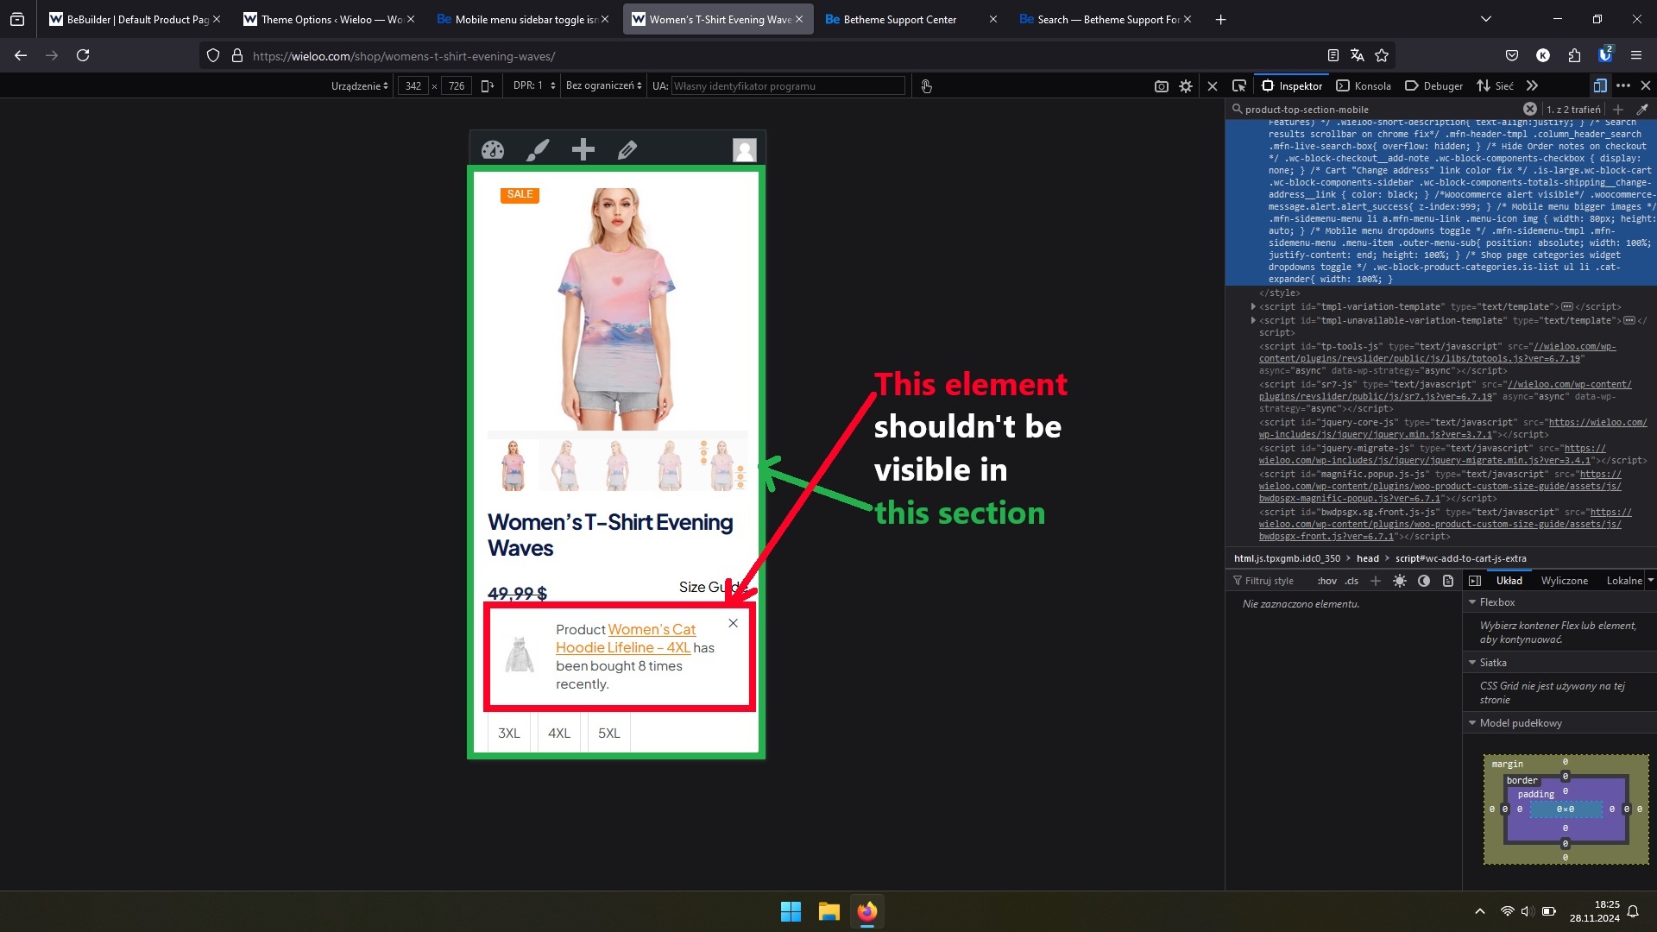Open the palette/customizer icon in WP admin bar
The width and height of the screenshot is (1657, 932).
pyautogui.click(x=493, y=149)
